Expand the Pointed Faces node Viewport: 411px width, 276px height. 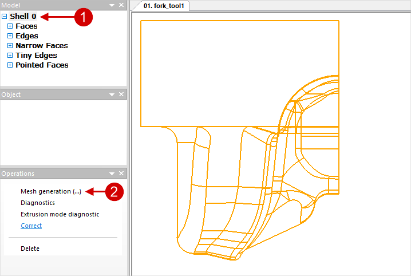[10, 65]
